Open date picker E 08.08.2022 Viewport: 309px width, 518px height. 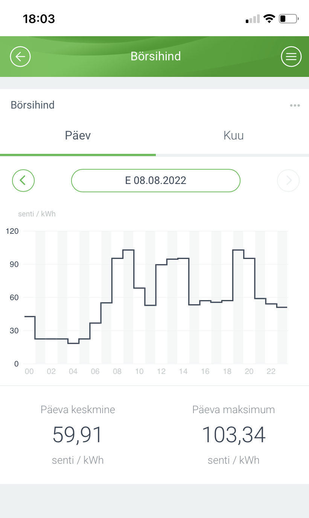[x=155, y=181]
